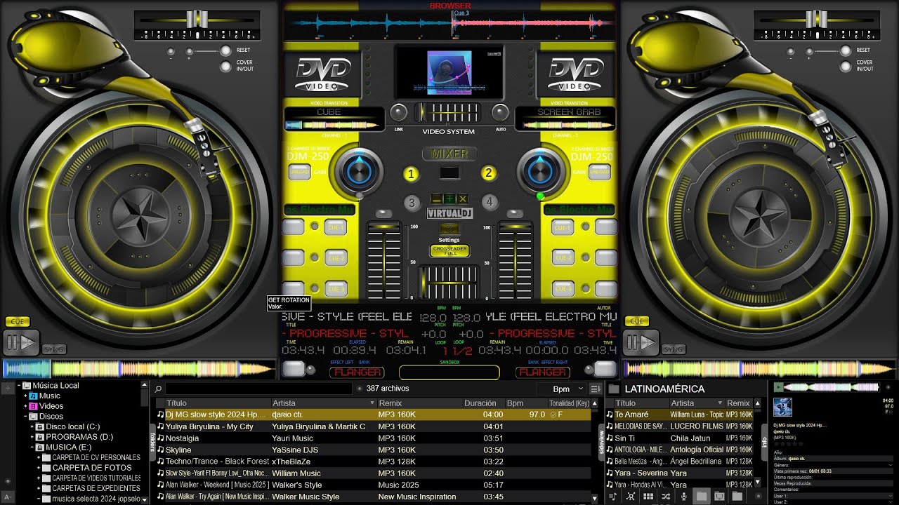The image size is (899, 505).
Task: Expand the Music folder node
Action: click(x=26, y=396)
